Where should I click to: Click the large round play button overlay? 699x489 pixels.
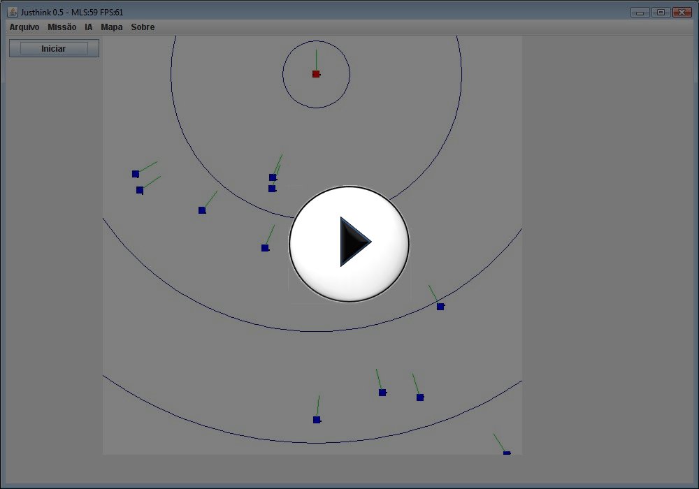[x=349, y=243]
